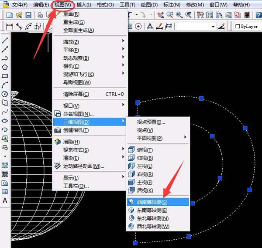The height and width of the screenshot is (248, 262).
Task: Open the ByLayer color dropdown
Action: 248,26
